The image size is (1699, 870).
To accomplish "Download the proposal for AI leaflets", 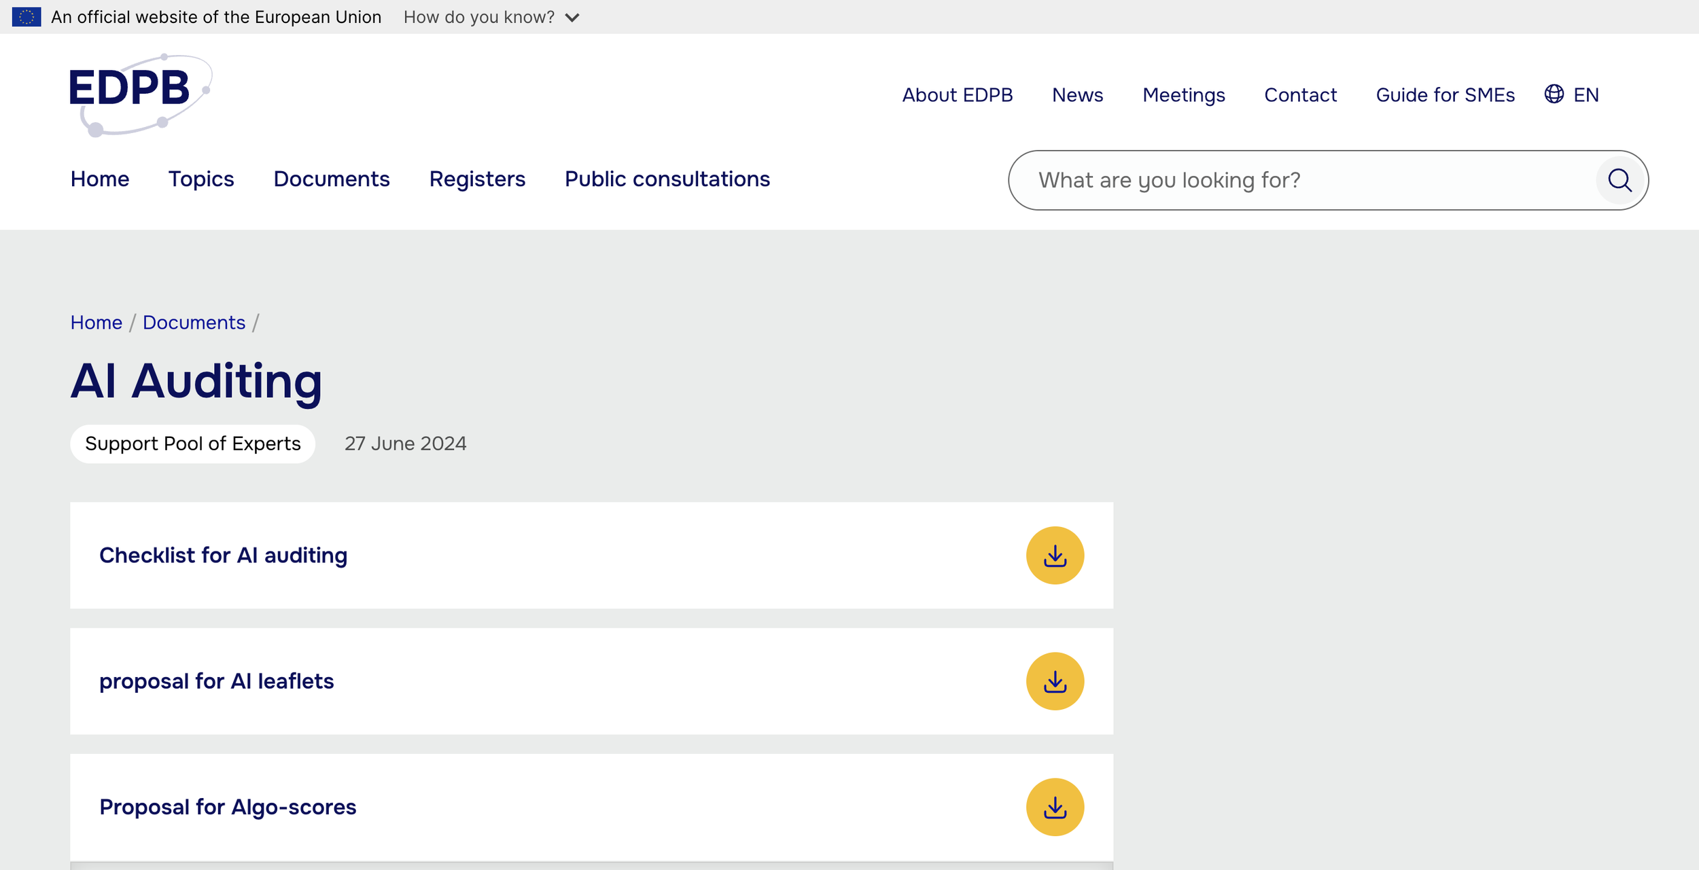I will [1055, 681].
